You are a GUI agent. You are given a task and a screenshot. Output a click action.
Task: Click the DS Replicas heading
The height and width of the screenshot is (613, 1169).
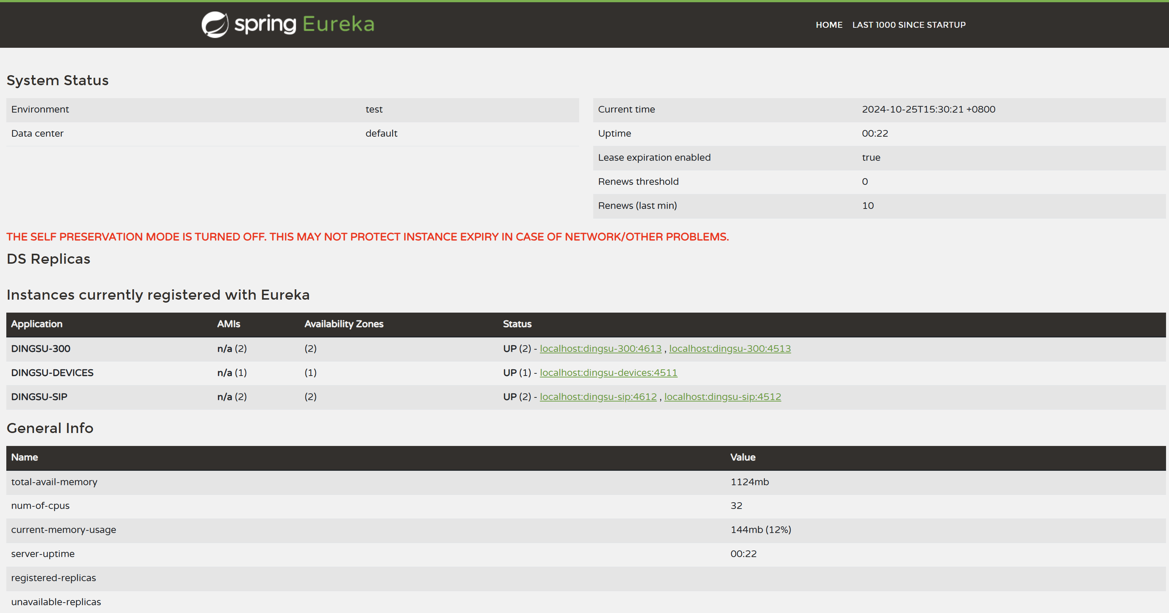49,259
